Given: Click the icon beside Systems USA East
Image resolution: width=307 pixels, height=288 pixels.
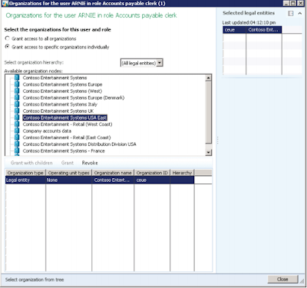Looking at the screenshot, I should tap(17, 118).
